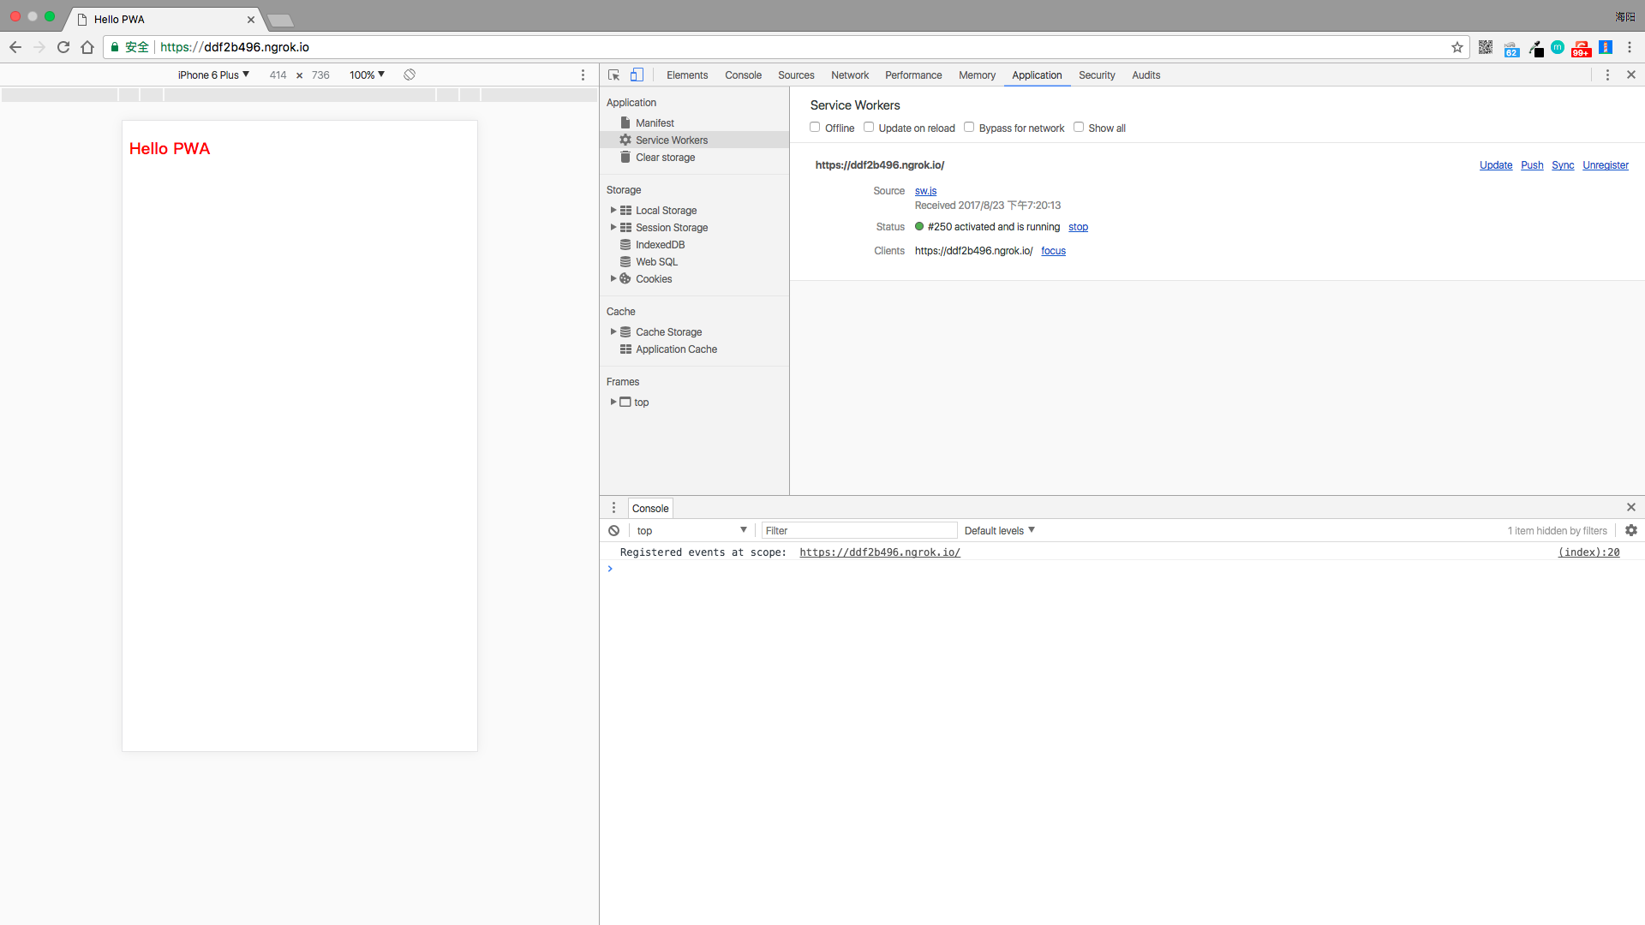
Task: Switch to DevTools Console tab
Action: tap(743, 75)
